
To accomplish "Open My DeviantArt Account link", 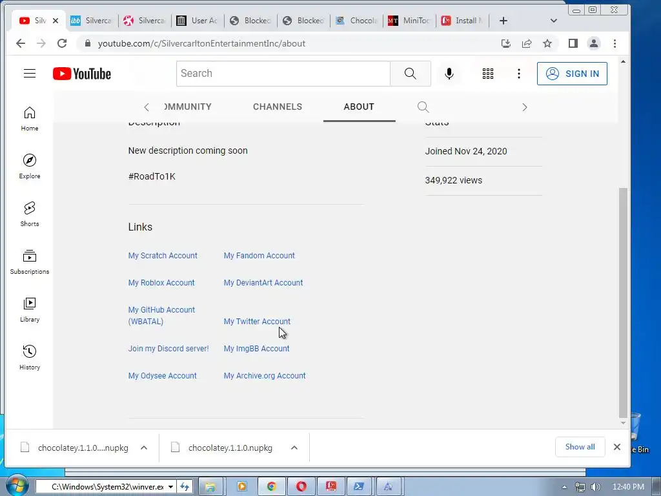I will tap(263, 283).
